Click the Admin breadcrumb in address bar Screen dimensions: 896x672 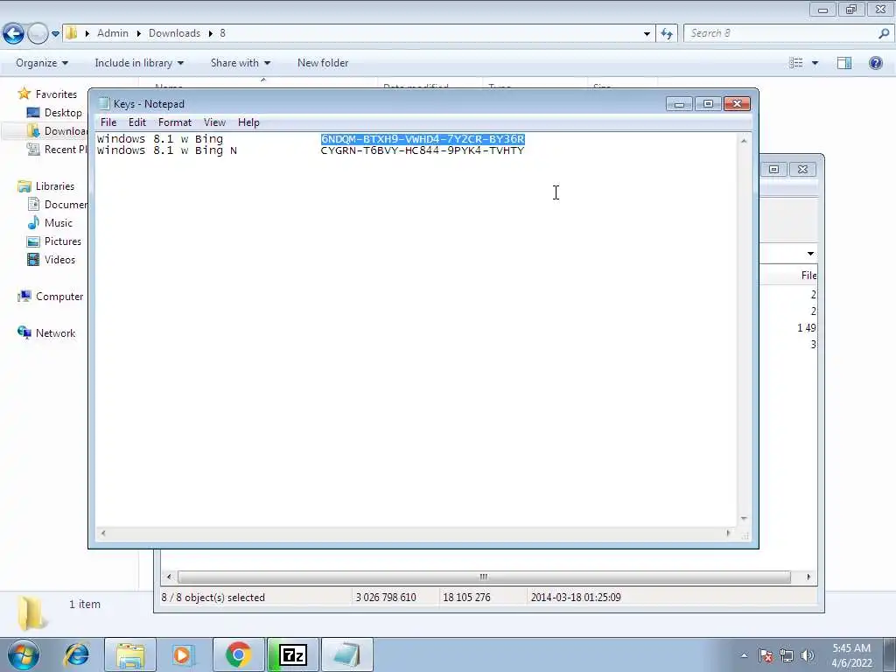pyautogui.click(x=113, y=33)
